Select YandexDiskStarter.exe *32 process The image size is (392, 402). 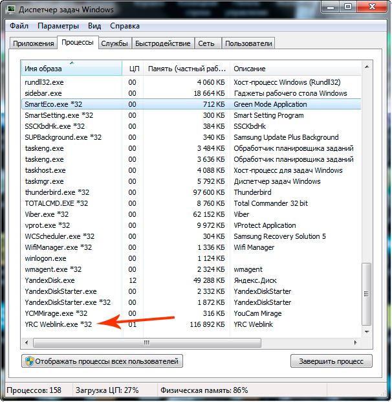pyautogui.click(x=191, y=303)
